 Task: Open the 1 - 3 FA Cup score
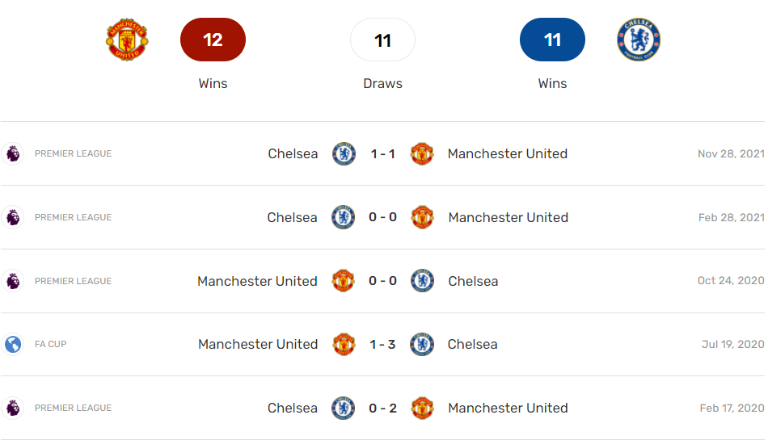383,345
